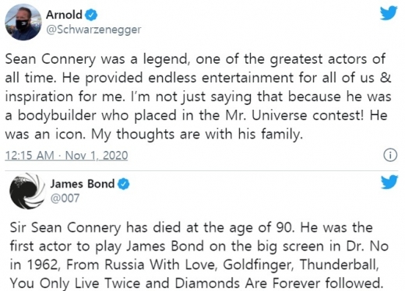The width and height of the screenshot is (405, 291).
Task: Click "Sir Sean Connery has died" text
Action: pyautogui.click(x=95, y=227)
